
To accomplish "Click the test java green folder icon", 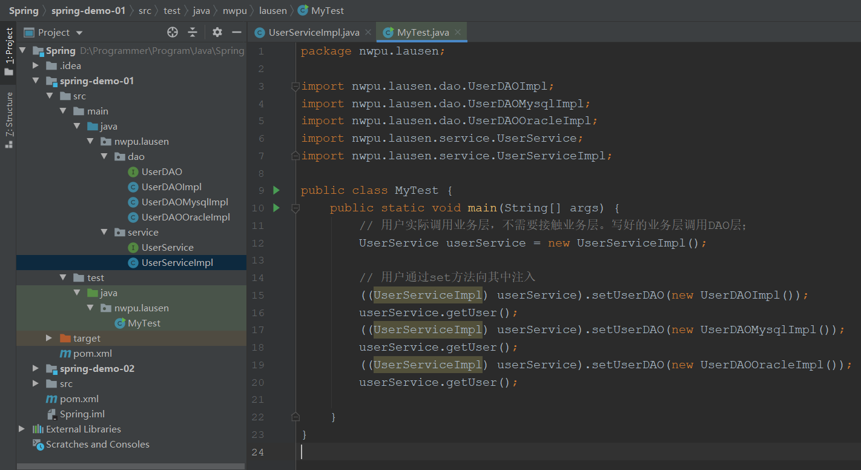I will coord(93,293).
